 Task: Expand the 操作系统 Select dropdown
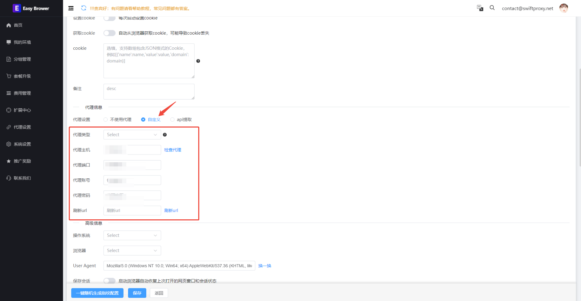132,235
